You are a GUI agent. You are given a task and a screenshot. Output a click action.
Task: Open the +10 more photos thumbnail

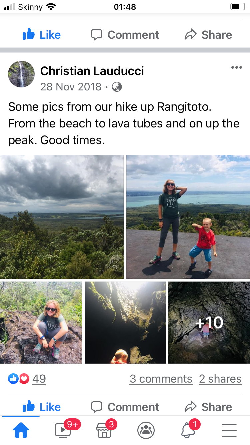[x=209, y=323]
